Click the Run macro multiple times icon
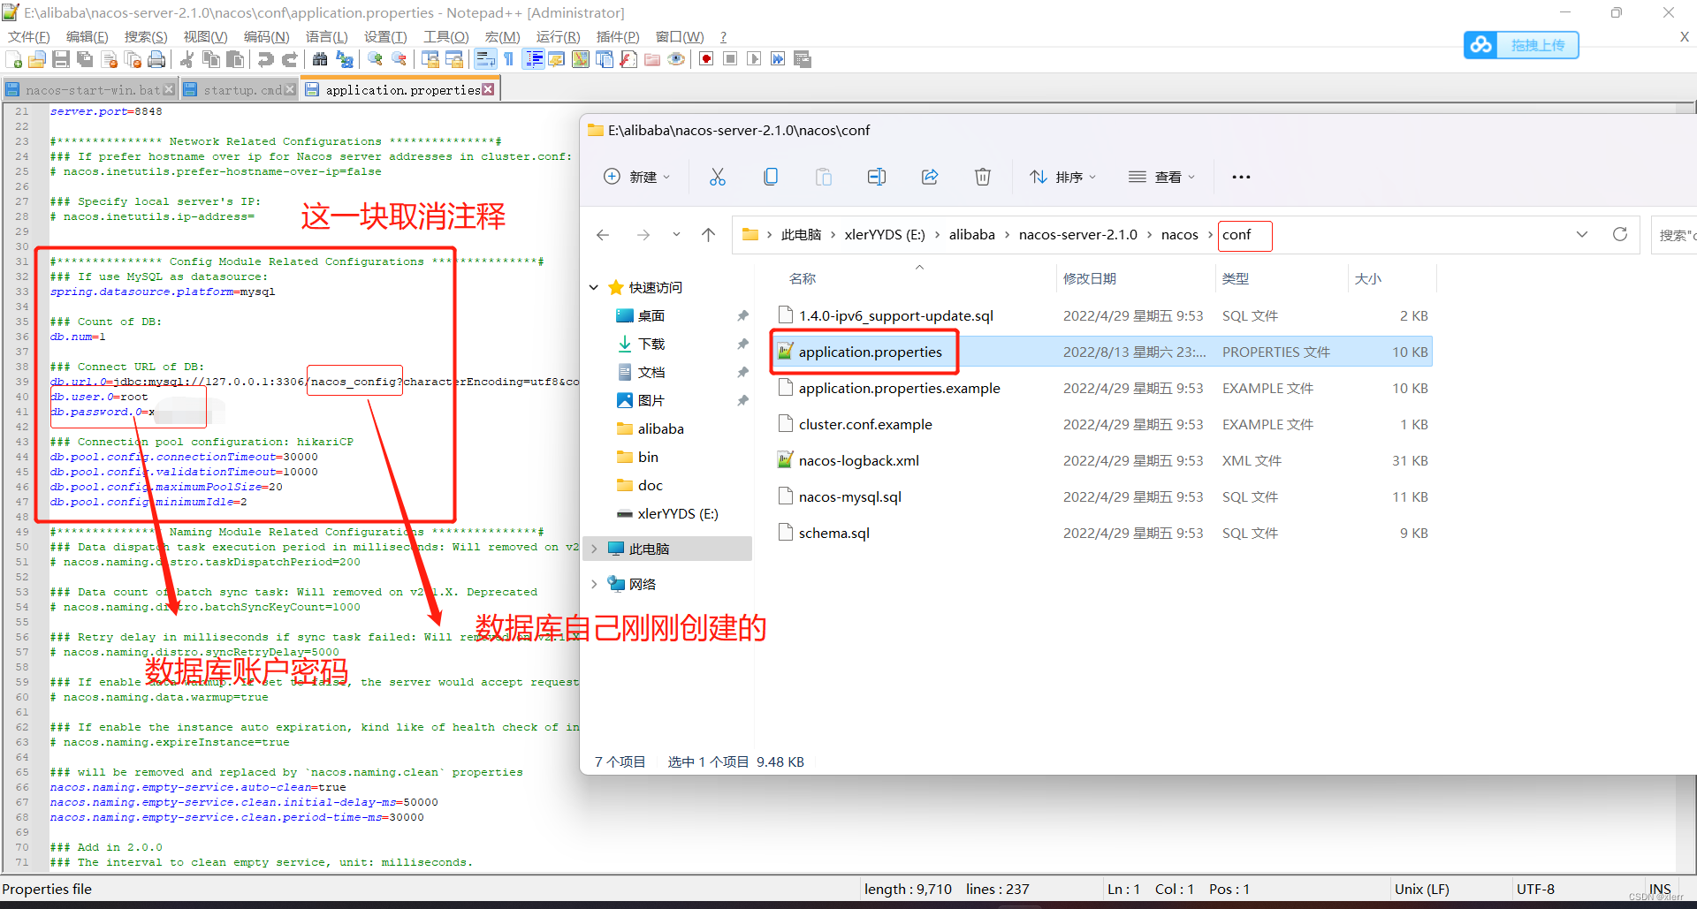The height and width of the screenshot is (909, 1697). click(778, 59)
